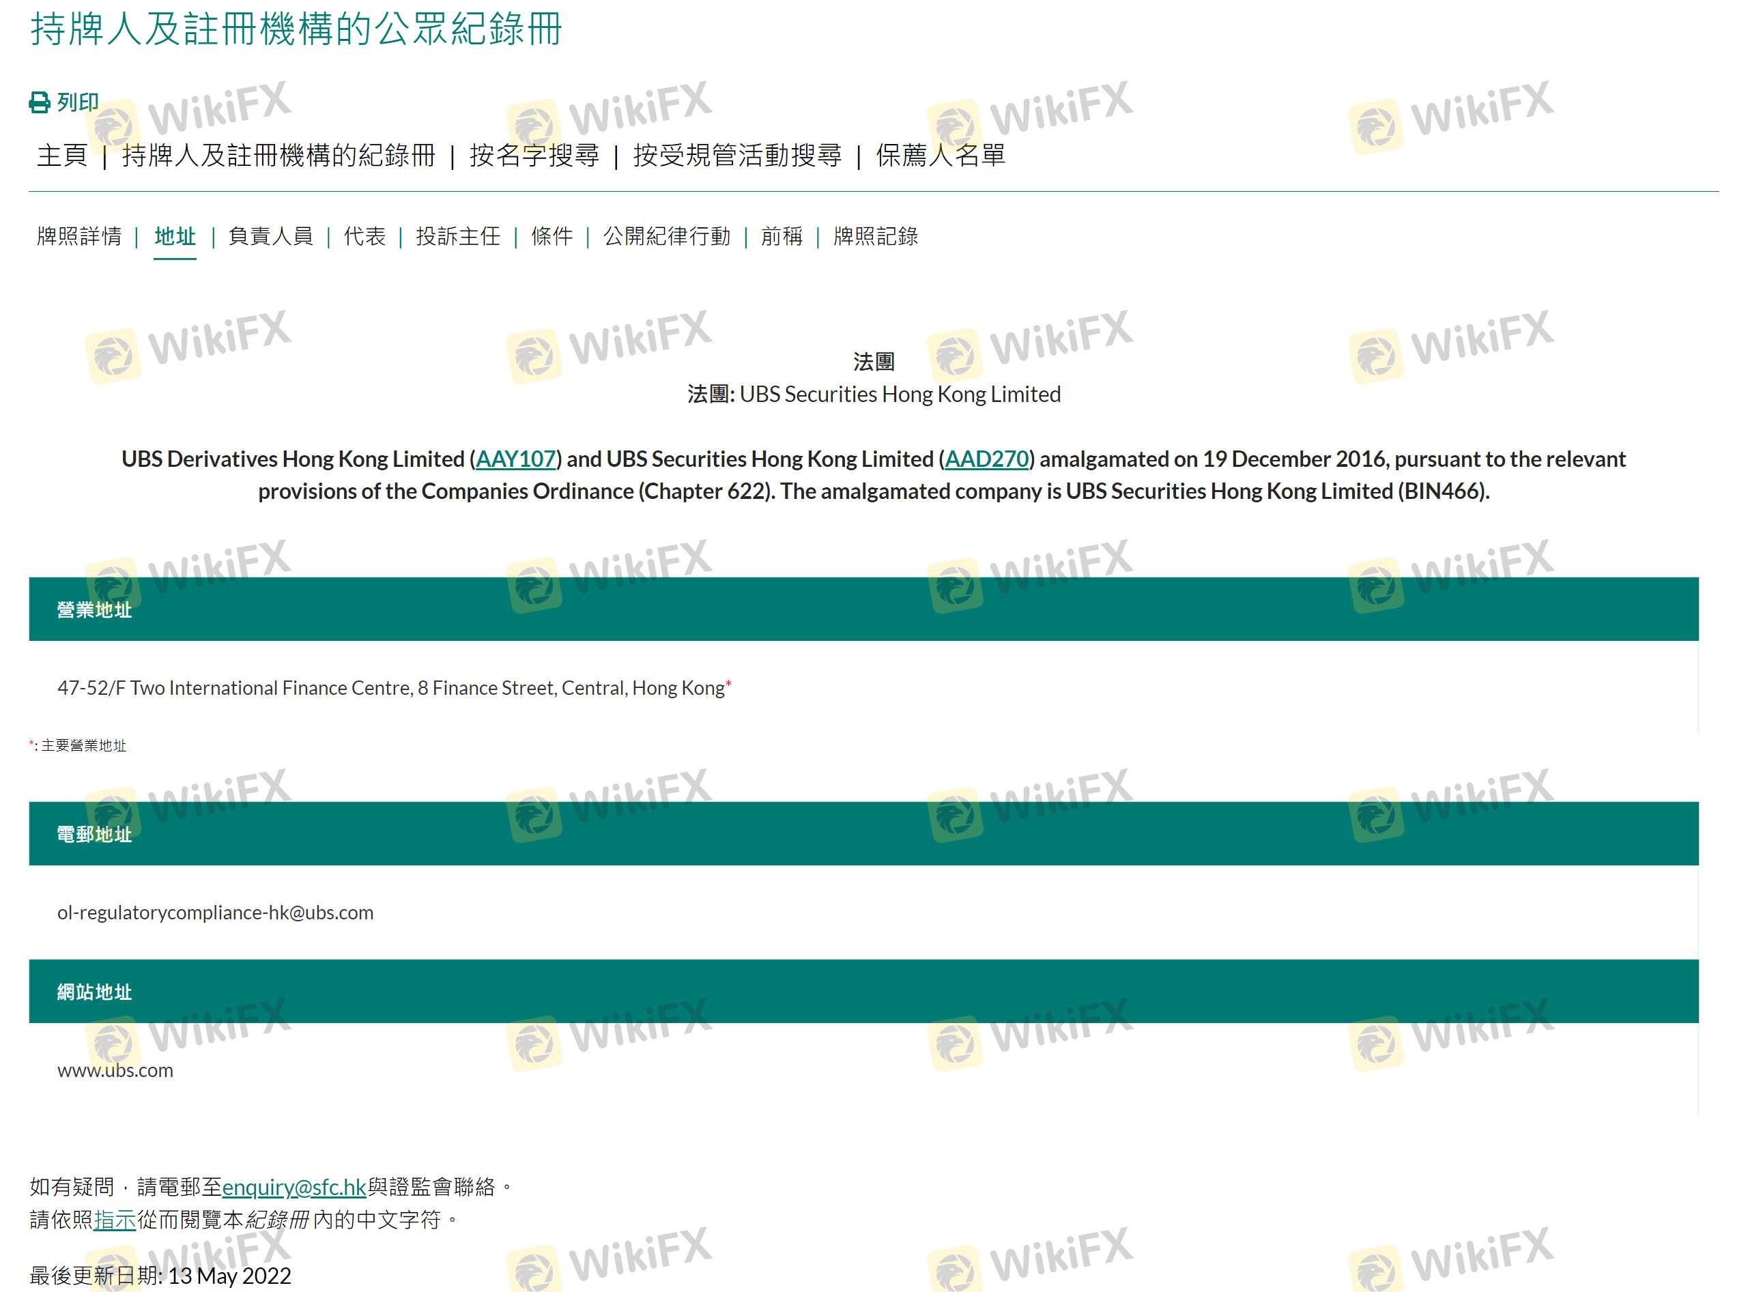Screen dimensions: 1748x1292
Task: Click the www.ubs.com website address
Action: [115, 1070]
